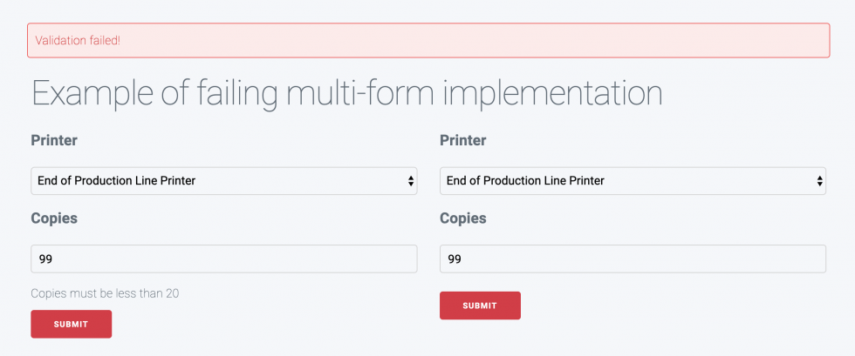Viewport: 855px width, 356px height.
Task: Click the left Printer select's up-down arrows
Action: [411, 181]
